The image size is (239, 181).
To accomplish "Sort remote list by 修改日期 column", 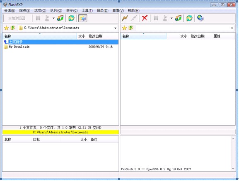I will coord(200,36).
